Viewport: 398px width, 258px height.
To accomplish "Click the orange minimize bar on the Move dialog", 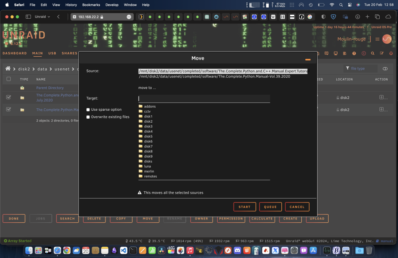I will [308, 60].
